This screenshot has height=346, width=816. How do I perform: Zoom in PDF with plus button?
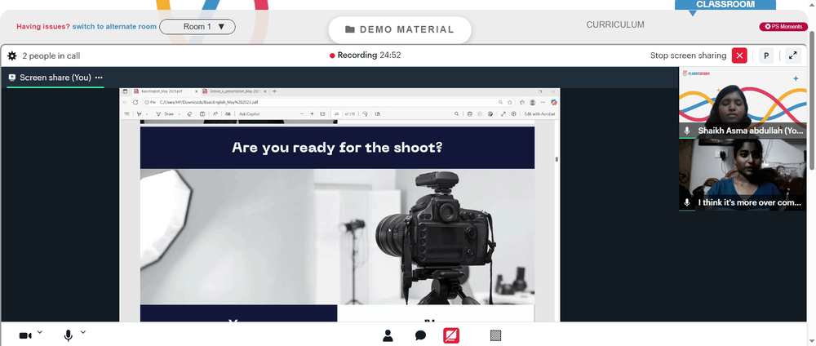313,114
